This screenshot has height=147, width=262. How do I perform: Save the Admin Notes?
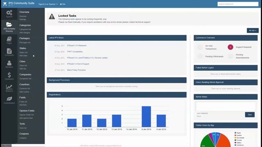(250, 115)
